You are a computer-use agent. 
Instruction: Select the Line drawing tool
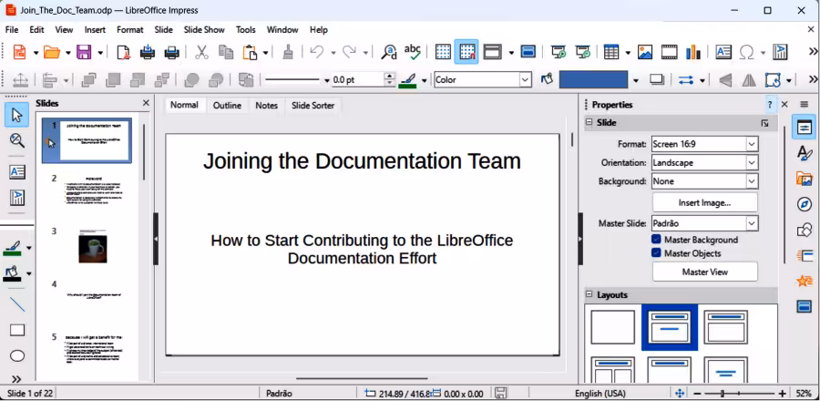click(17, 303)
